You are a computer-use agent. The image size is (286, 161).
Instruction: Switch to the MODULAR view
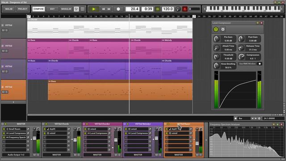coord(66,9)
